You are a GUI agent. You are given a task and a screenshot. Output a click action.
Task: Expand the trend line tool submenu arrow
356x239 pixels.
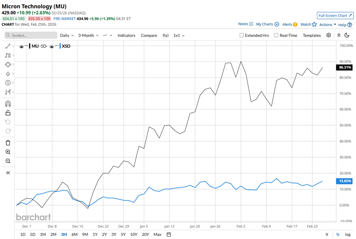click(13, 46)
